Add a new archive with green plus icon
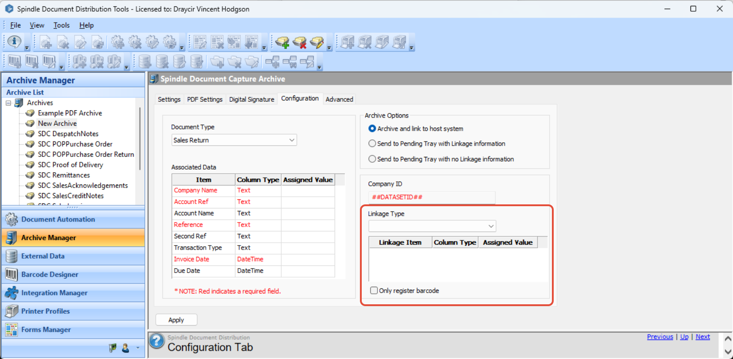Image resolution: width=733 pixels, height=359 pixels. [x=283, y=43]
